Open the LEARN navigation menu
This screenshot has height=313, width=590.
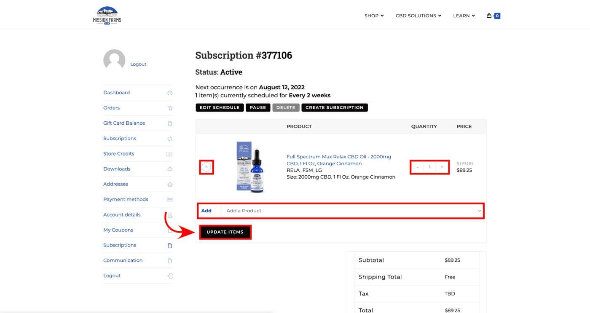(x=464, y=16)
